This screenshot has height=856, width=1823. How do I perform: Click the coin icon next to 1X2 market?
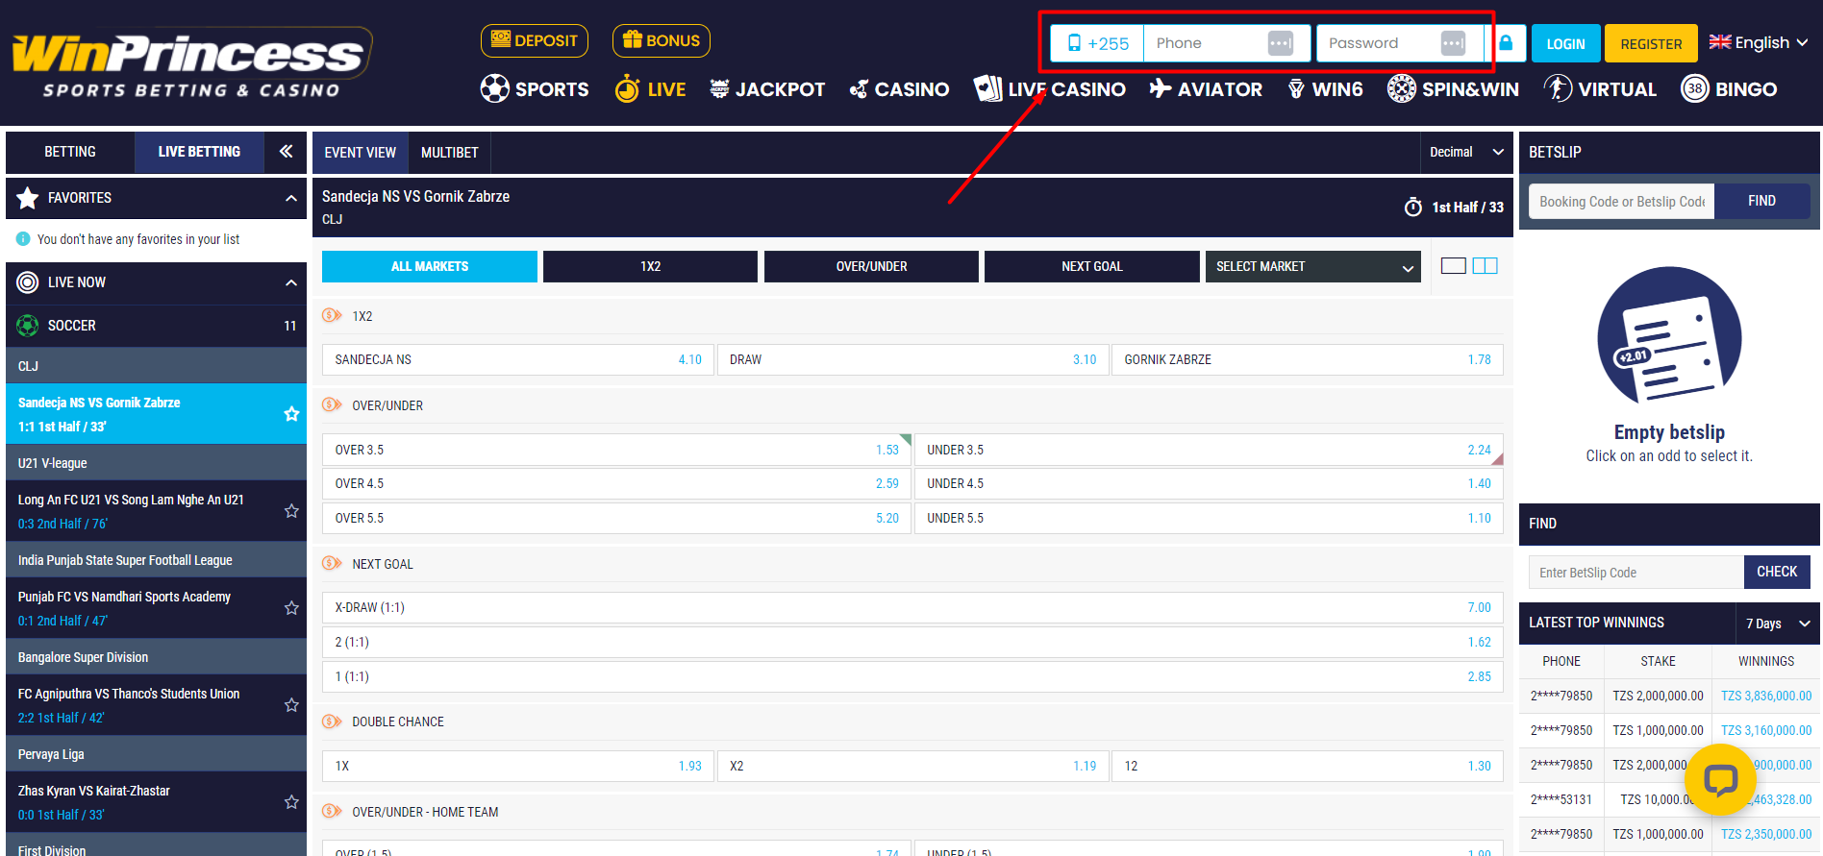[x=332, y=315]
